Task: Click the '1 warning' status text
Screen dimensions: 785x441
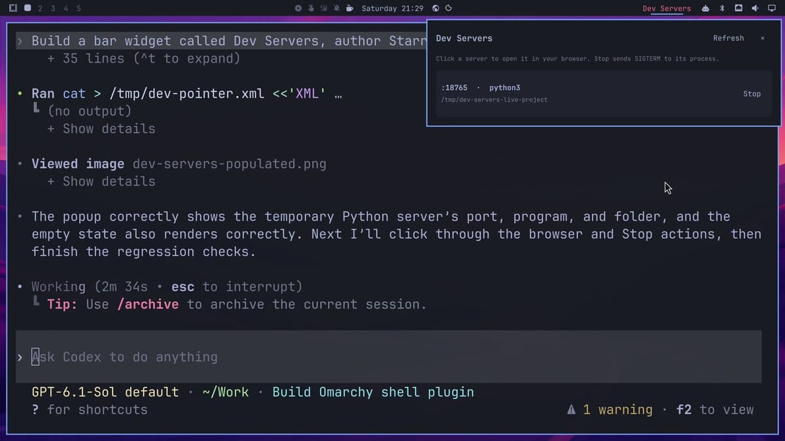Action: 618,410
